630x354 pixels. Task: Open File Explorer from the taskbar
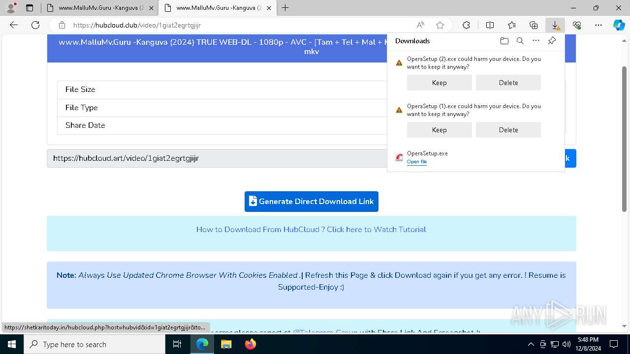coord(226,344)
